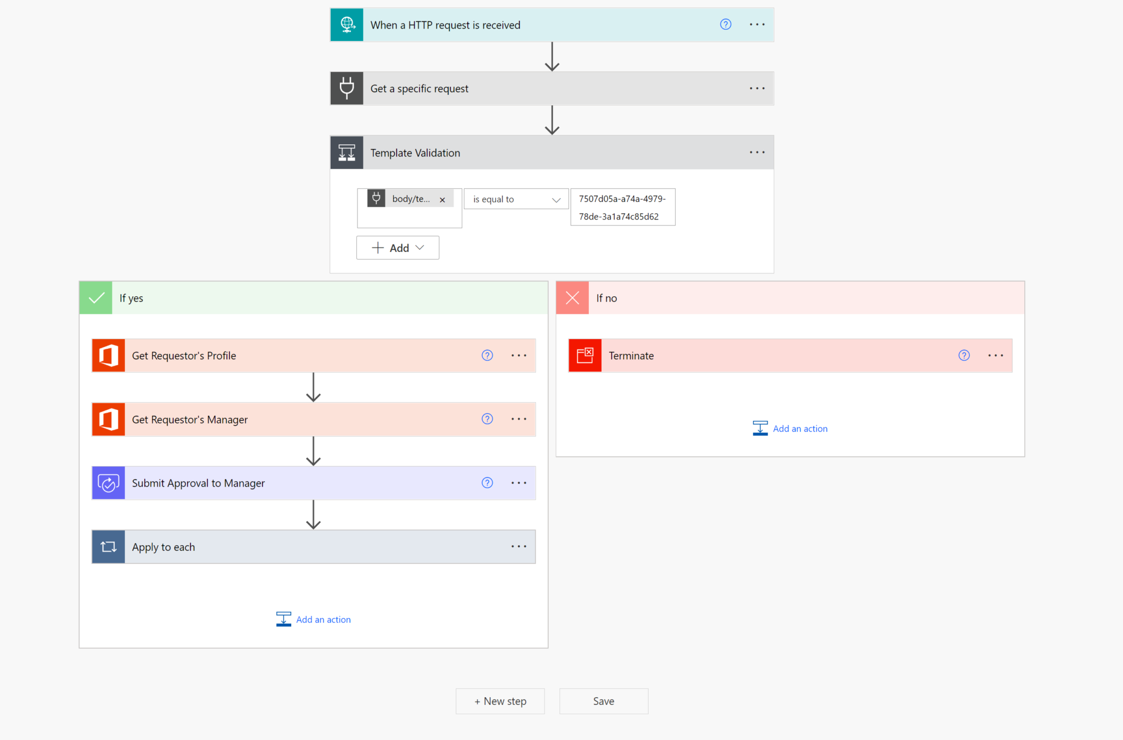
Task: Click the HTTP request trigger globe icon
Action: click(x=347, y=24)
